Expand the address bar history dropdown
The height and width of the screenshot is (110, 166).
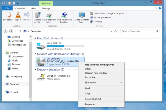pos(111,31)
